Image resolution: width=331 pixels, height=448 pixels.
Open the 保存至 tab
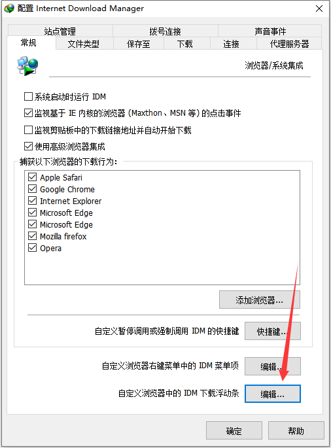click(138, 43)
